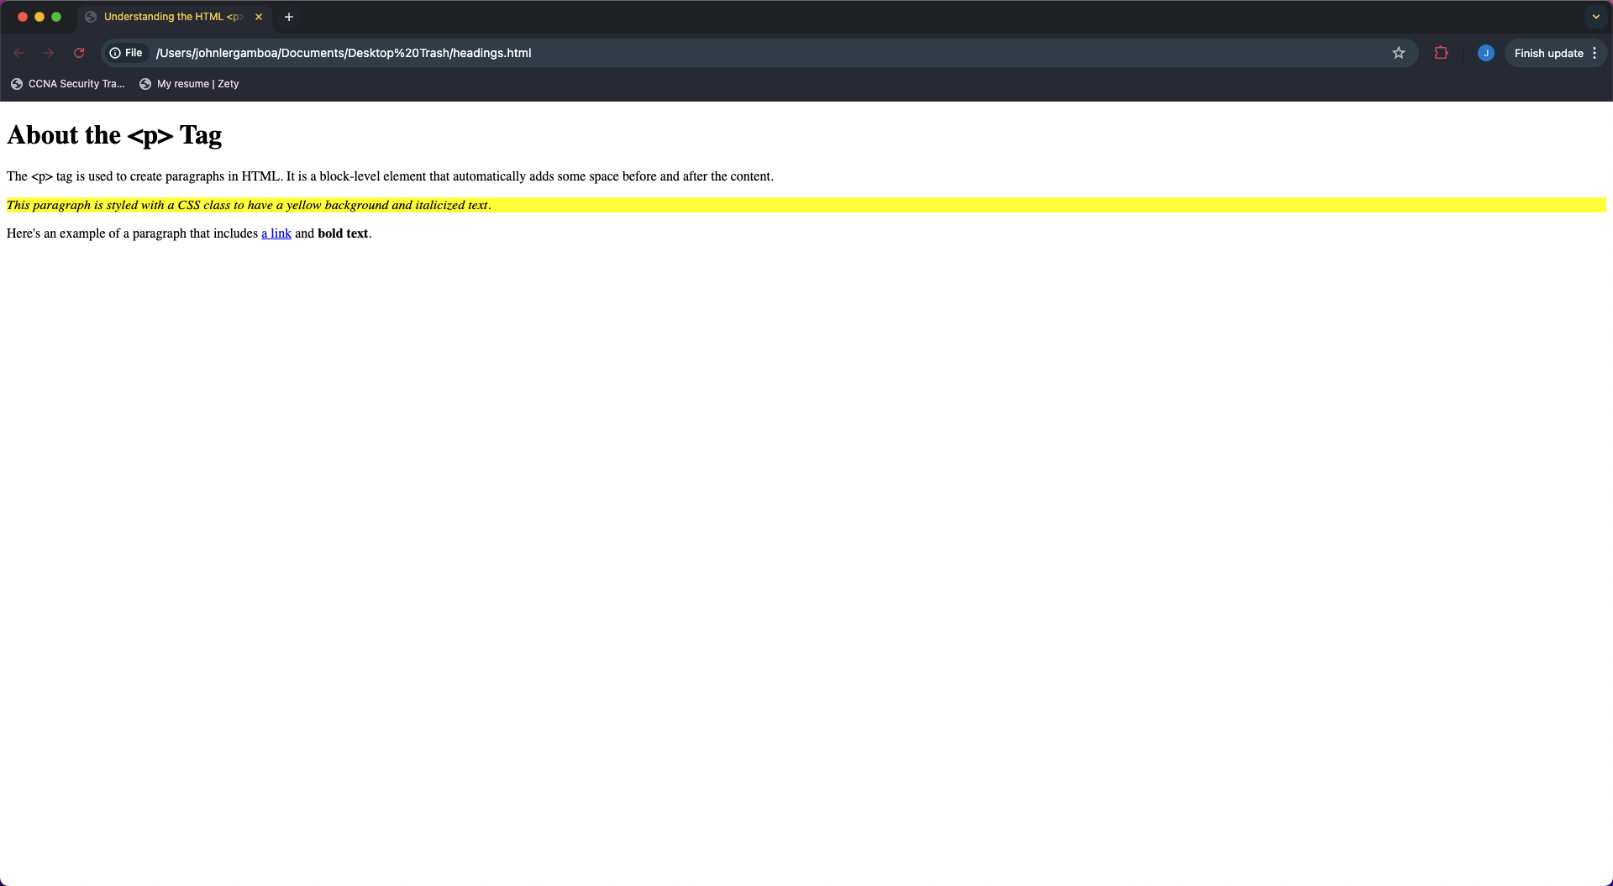
Task: Maximize the window with green button
Action: pyautogui.click(x=56, y=17)
